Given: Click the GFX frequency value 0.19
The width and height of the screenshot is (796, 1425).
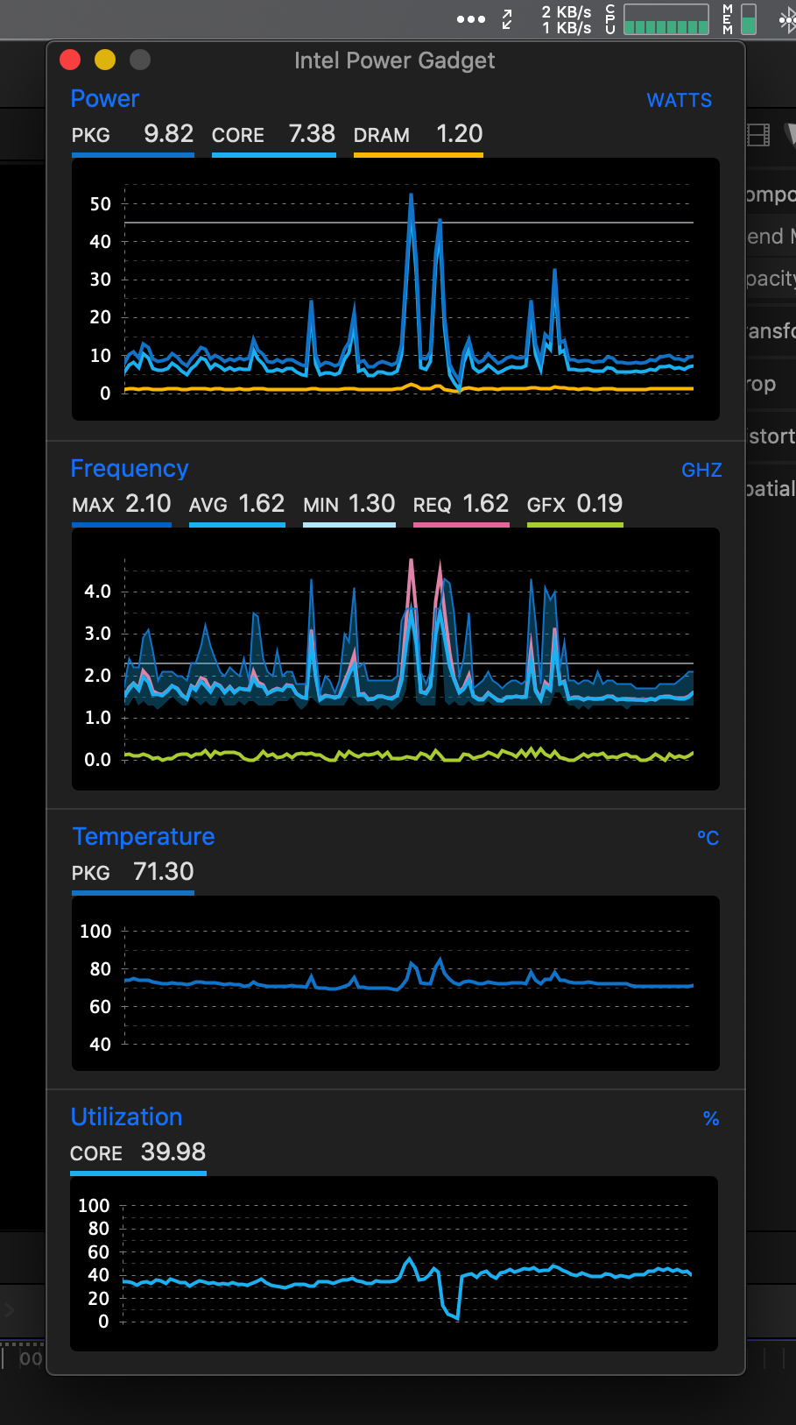Looking at the screenshot, I should point(600,503).
